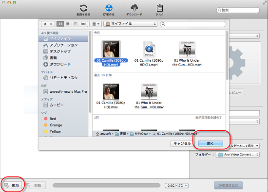The height and width of the screenshot is (192, 268).
Task: Select デスクトップ in the sidebar
Action: [x=63, y=52]
